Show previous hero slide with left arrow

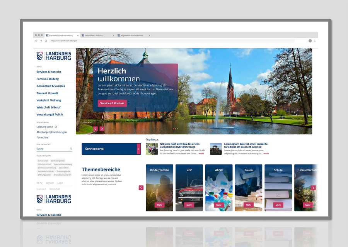pos(95,129)
